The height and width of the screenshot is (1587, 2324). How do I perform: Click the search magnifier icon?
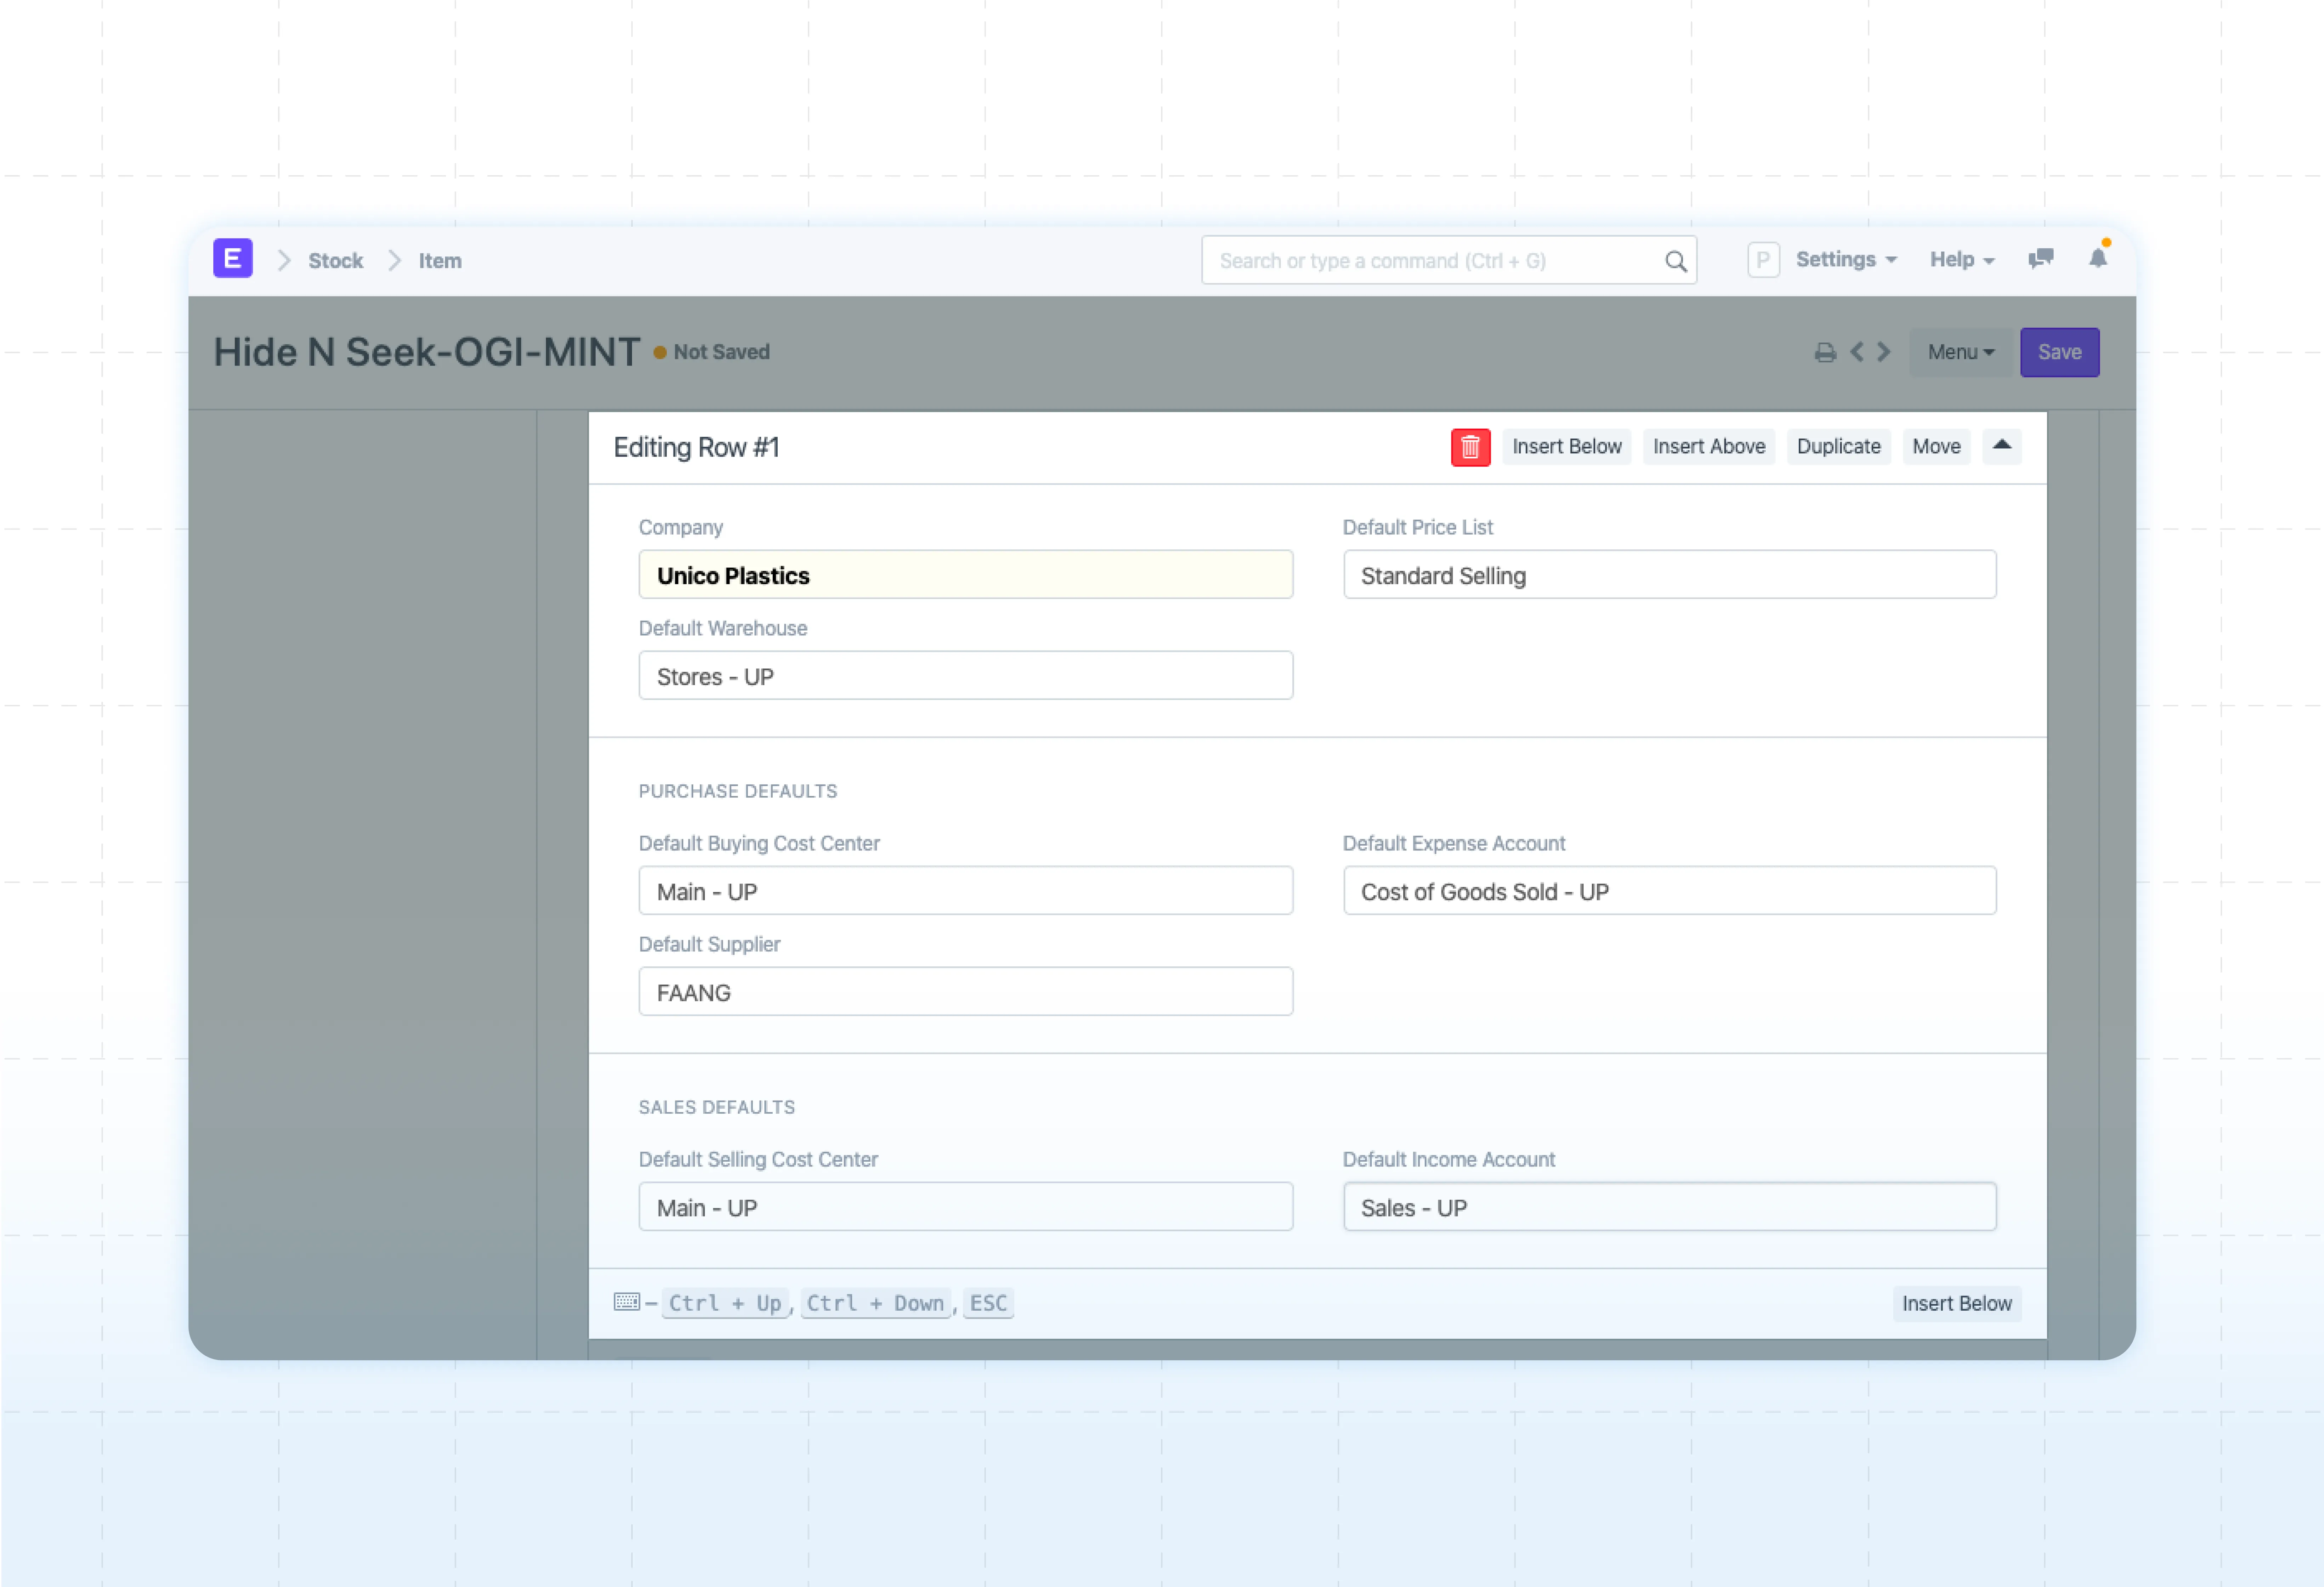click(x=1675, y=261)
